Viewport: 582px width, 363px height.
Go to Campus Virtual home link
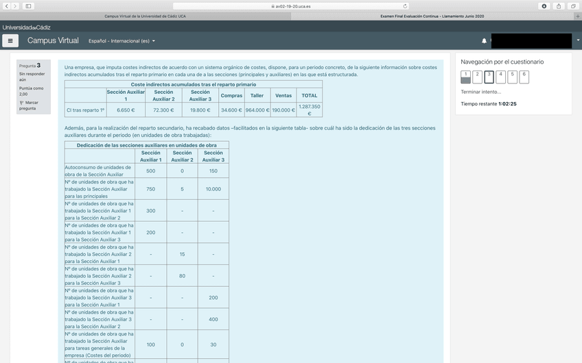pos(53,40)
